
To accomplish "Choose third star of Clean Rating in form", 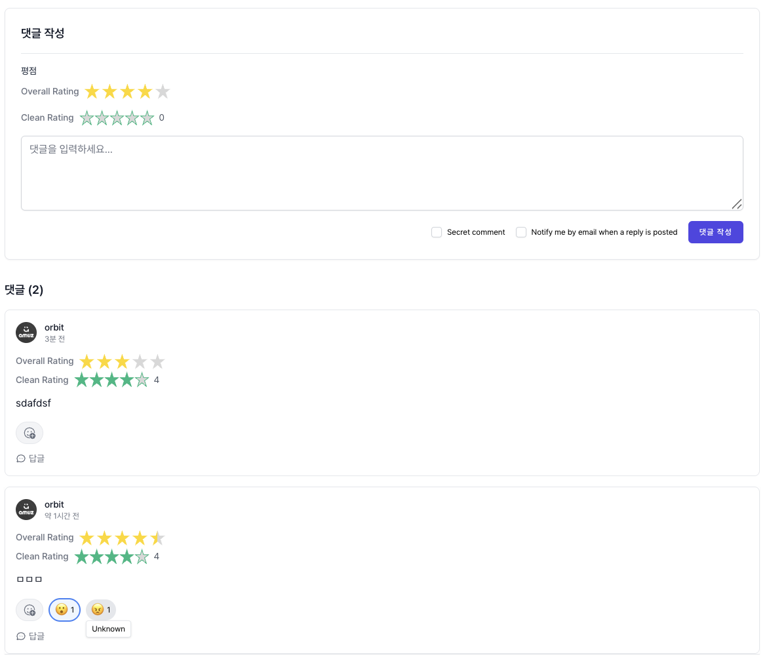I will coord(117,118).
